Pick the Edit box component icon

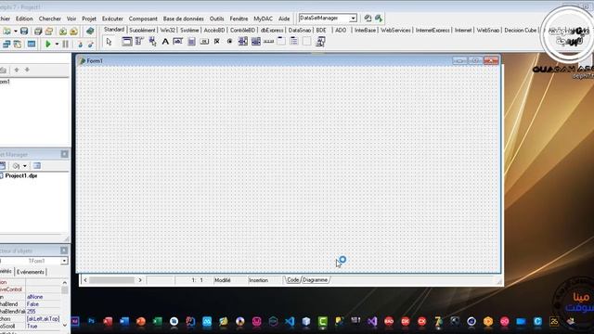click(178, 42)
